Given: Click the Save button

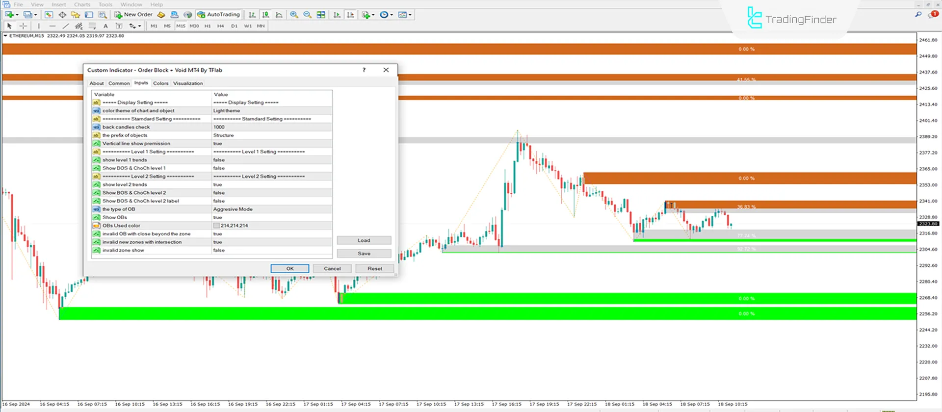Looking at the screenshot, I should [x=364, y=254].
